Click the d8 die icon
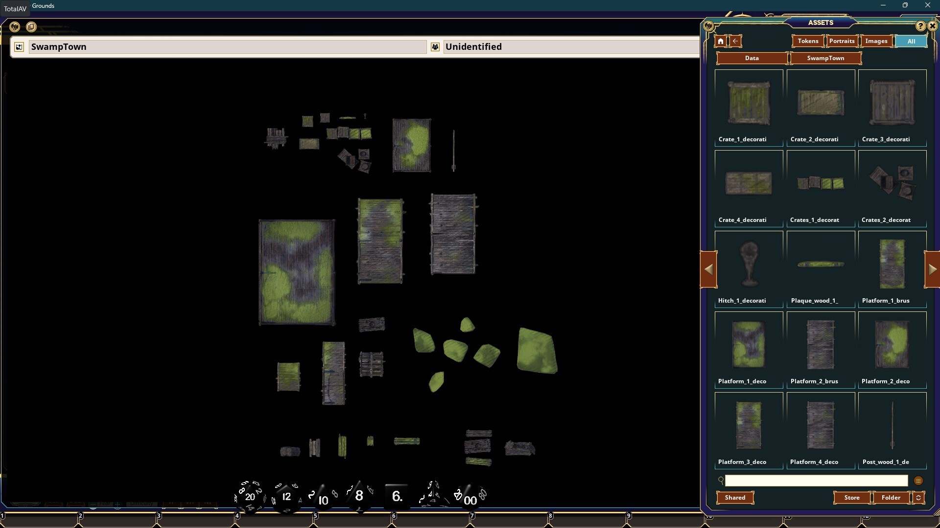Image resolution: width=940 pixels, height=528 pixels. click(x=359, y=496)
